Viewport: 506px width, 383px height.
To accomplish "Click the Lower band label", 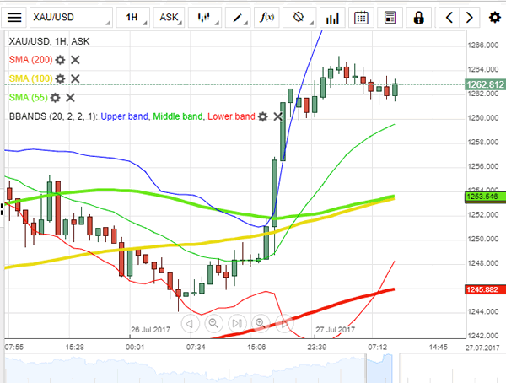I will [x=231, y=116].
